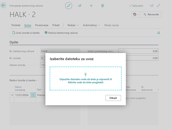Viewport: 172px width, 130px height.
Task: Open the Copilot dropdown button
Action: (x=136, y=14)
